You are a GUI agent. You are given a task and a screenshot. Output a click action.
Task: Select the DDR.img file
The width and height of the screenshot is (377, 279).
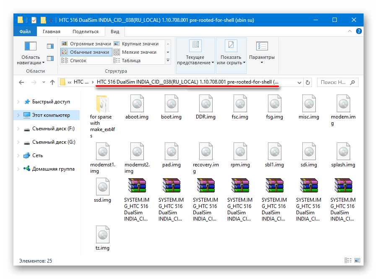tap(205, 107)
